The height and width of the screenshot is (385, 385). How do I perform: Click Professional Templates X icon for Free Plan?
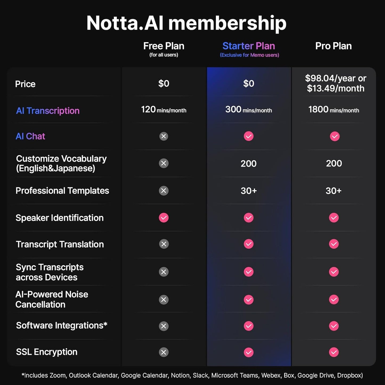(x=164, y=191)
